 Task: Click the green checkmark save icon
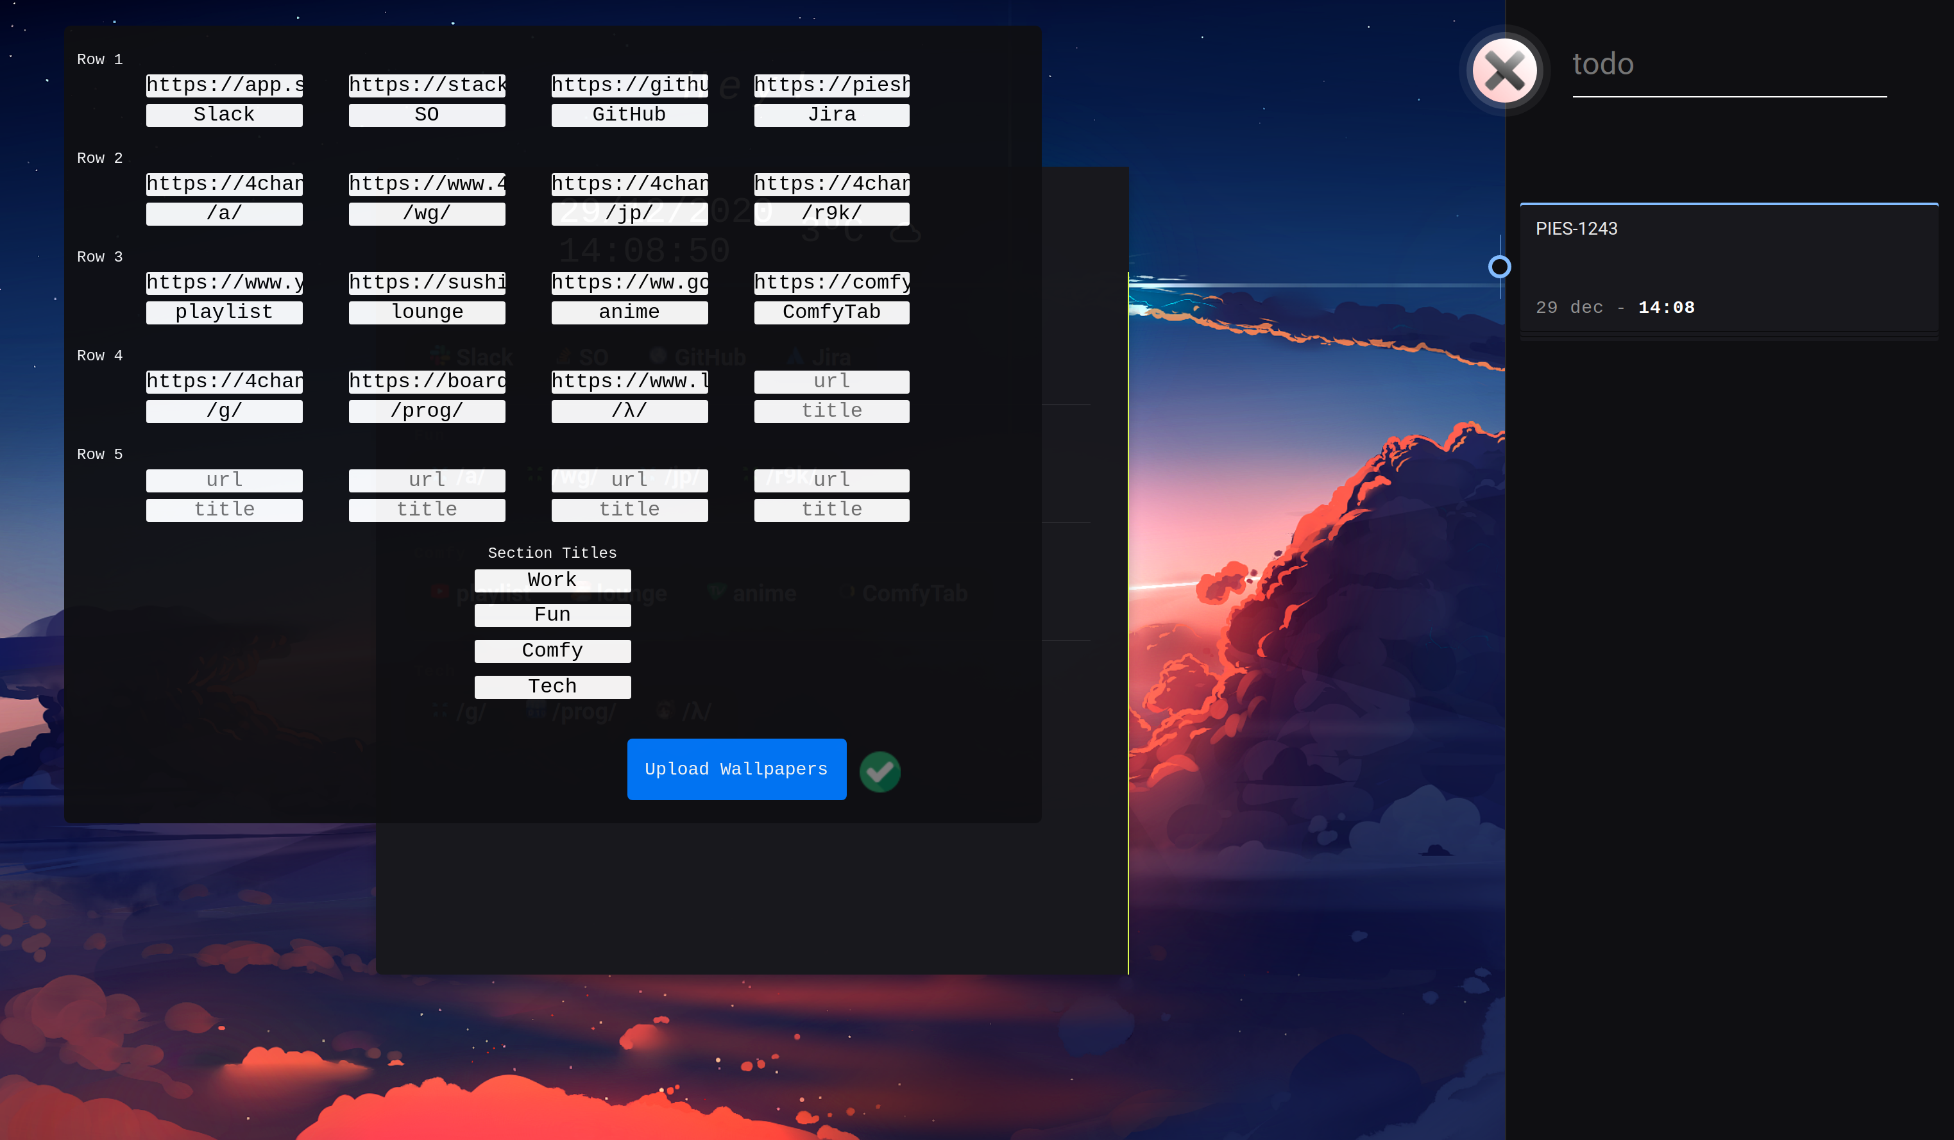(880, 772)
